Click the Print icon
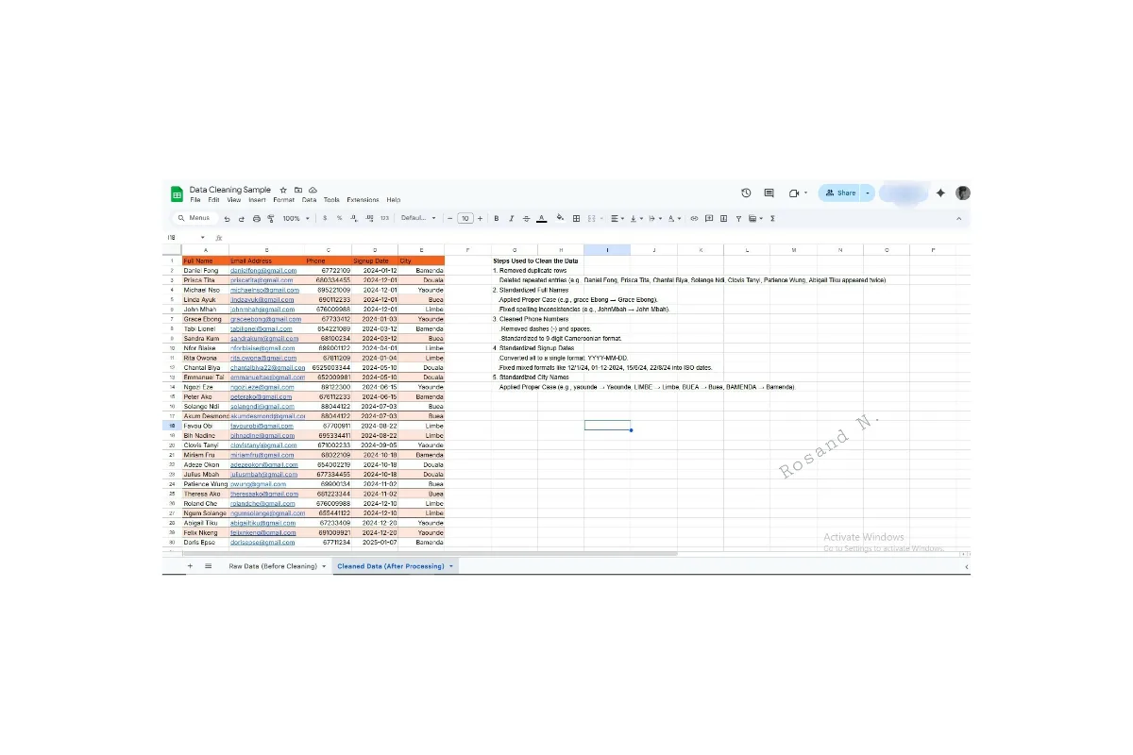The width and height of the screenshot is (1133, 755). pos(256,218)
